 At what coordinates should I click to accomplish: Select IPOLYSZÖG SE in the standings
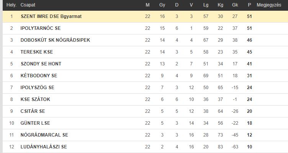[38, 88]
